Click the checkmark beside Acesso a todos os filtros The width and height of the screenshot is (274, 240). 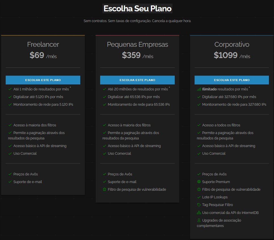point(199,125)
